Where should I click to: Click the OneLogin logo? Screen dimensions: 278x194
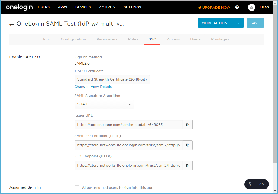tap(19, 7)
